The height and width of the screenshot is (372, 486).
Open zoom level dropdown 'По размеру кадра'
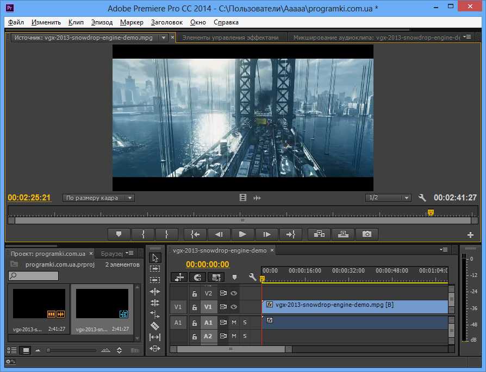pos(98,198)
